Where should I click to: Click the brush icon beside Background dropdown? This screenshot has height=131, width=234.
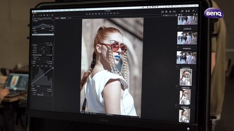(71, 18)
